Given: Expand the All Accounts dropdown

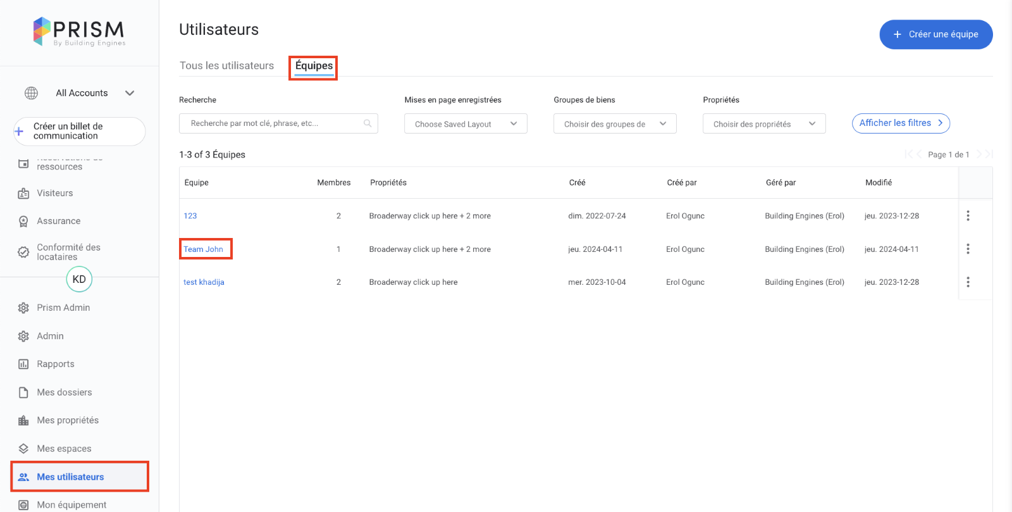Looking at the screenshot, I should (130, 93).
